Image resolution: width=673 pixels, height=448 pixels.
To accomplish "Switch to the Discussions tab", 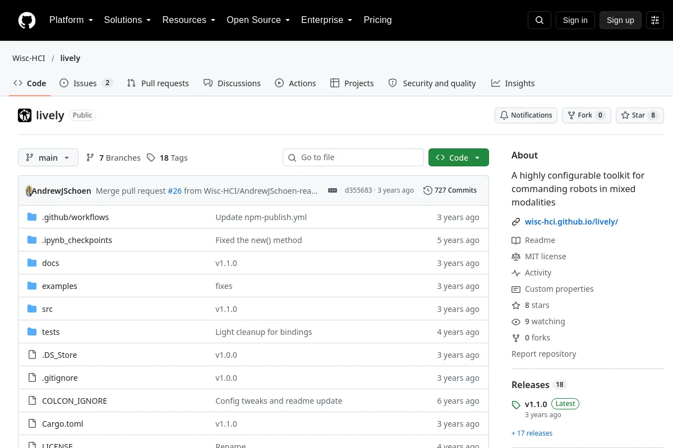I will point(232,83).
